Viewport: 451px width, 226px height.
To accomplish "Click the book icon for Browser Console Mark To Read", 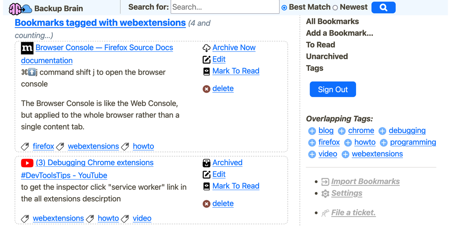I will (207, 71).
